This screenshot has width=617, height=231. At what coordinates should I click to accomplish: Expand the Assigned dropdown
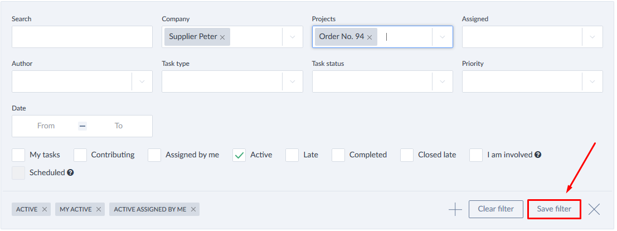coord(592,37)
